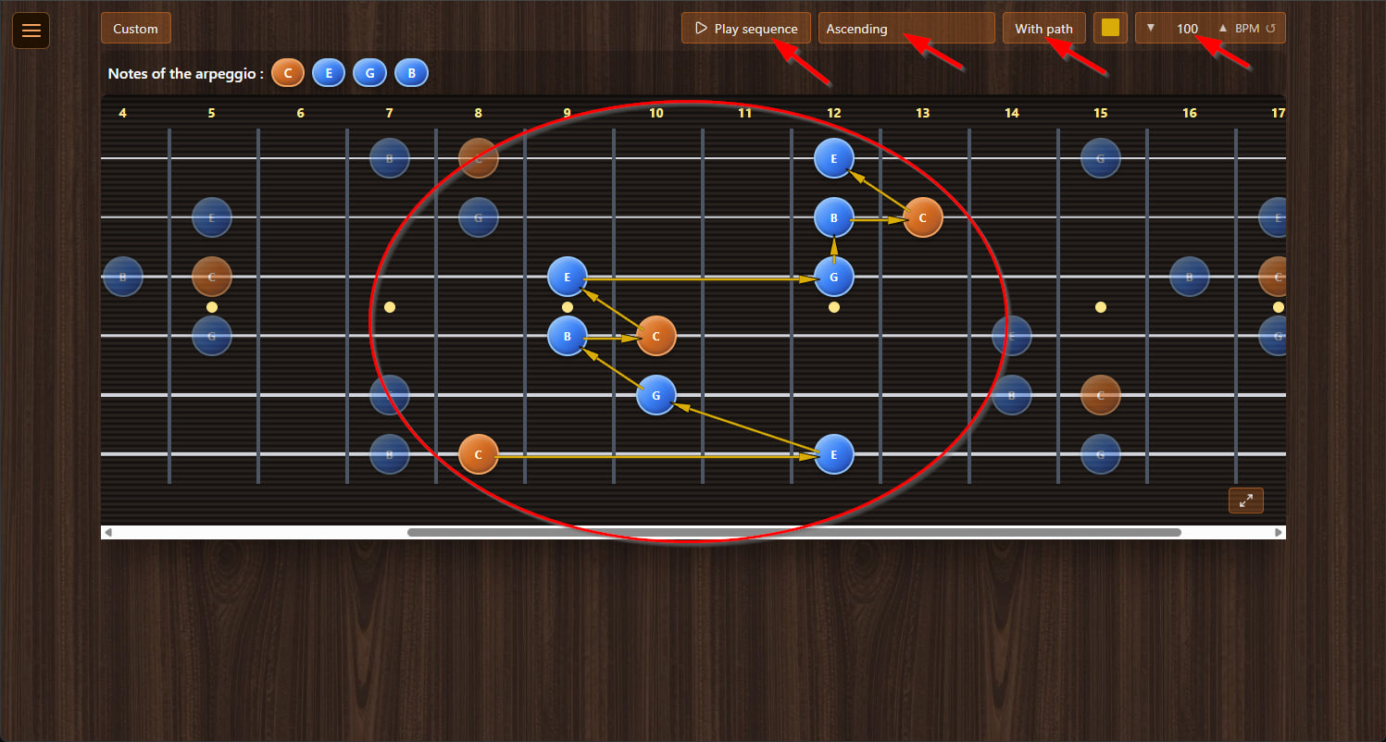Click the E note at fret 12, bottom string

point(834,454)
